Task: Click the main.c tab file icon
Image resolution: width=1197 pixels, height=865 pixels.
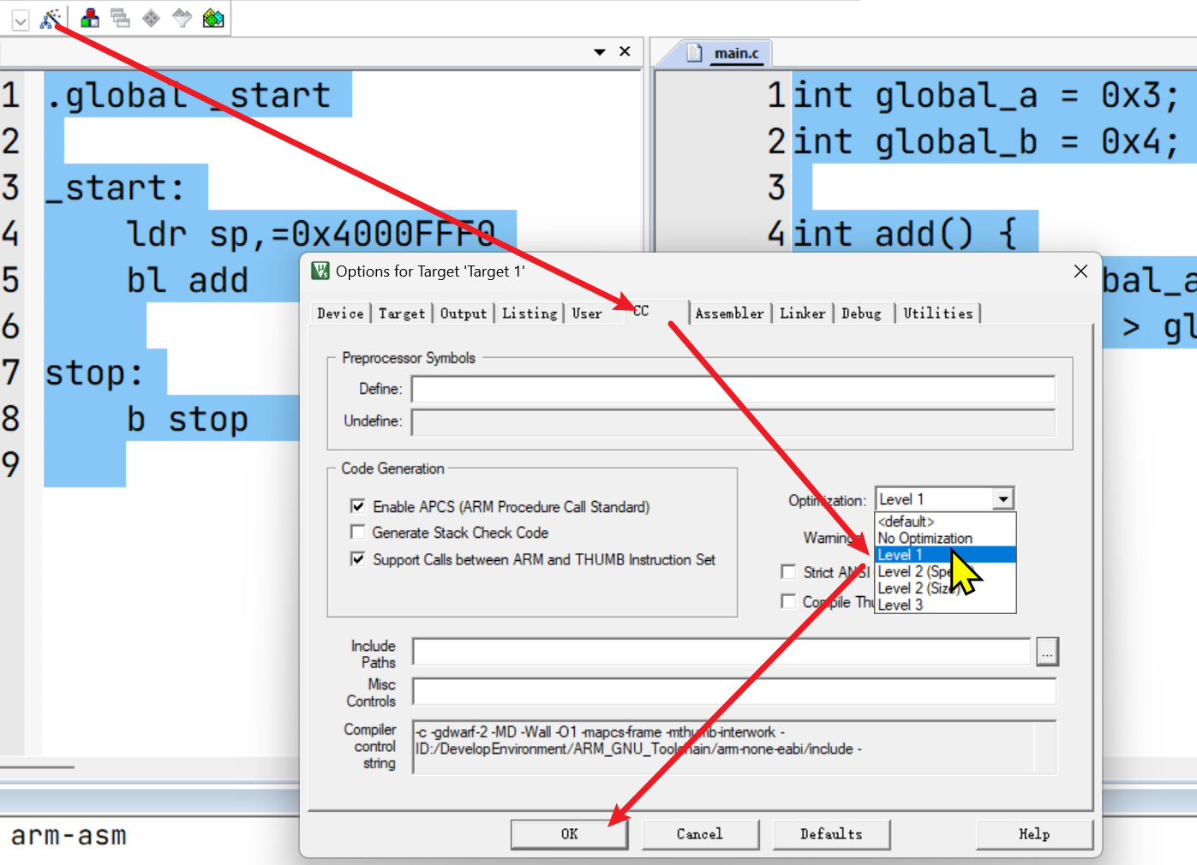Action: [x=695, y=52]
